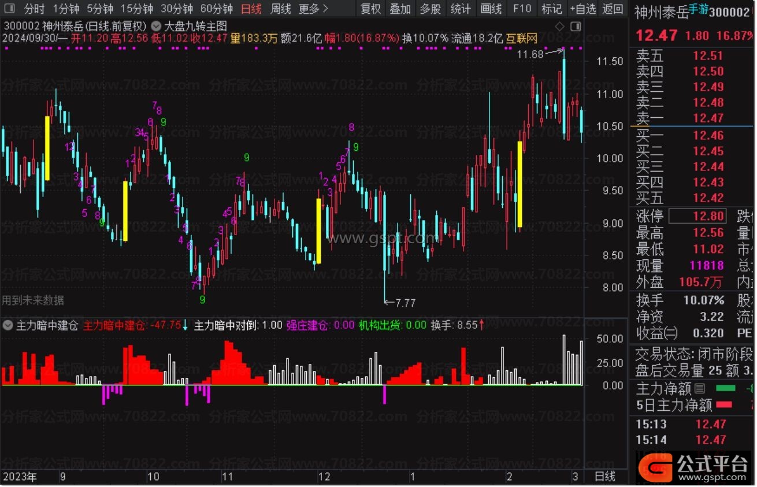Click the 卖一 price 12.47

708,118
